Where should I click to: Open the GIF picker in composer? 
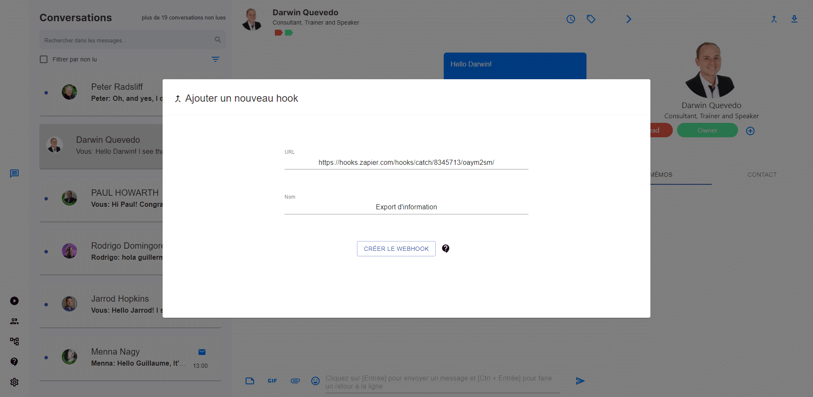tap(272, 381)
